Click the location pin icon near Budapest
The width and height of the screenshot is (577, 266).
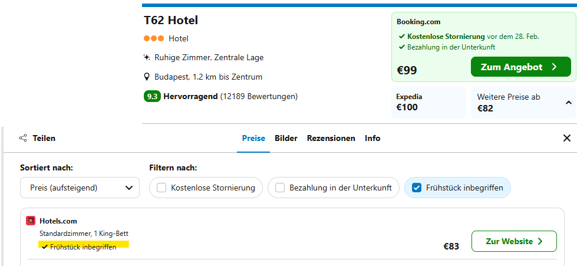coord(147,77)
